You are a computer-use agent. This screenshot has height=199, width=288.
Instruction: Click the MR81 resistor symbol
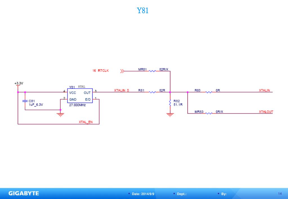(x=152, y=71)
